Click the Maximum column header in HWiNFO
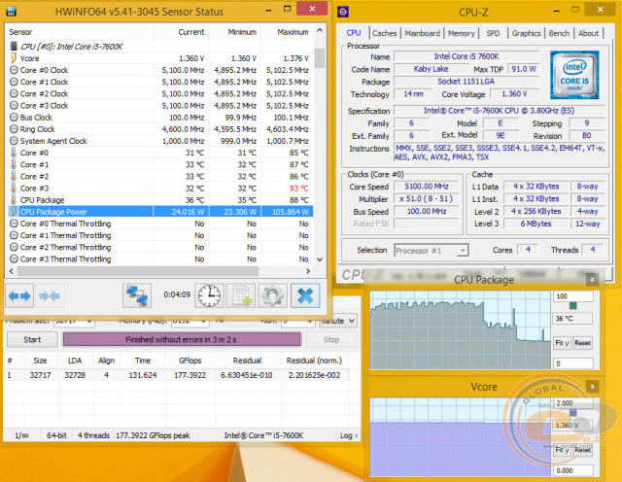622x482 pixels. click(288, 32)
